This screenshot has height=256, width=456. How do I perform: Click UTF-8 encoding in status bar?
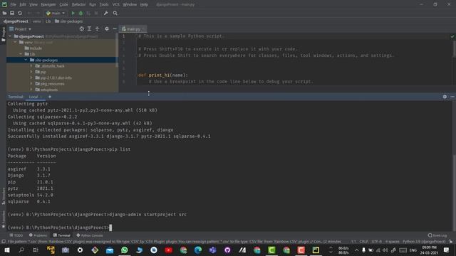pos(376,242)
